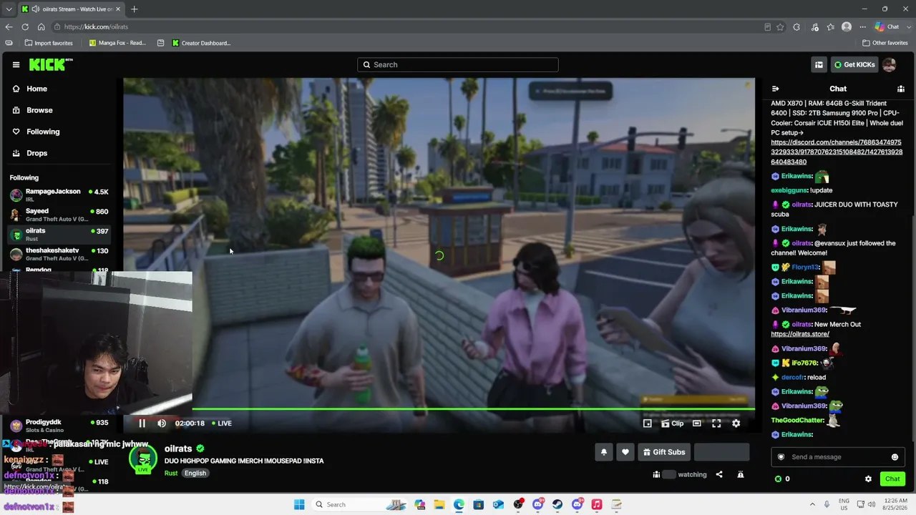Open oilrats.store merch link
Screen dimensions: 916x515
[800, 334]
